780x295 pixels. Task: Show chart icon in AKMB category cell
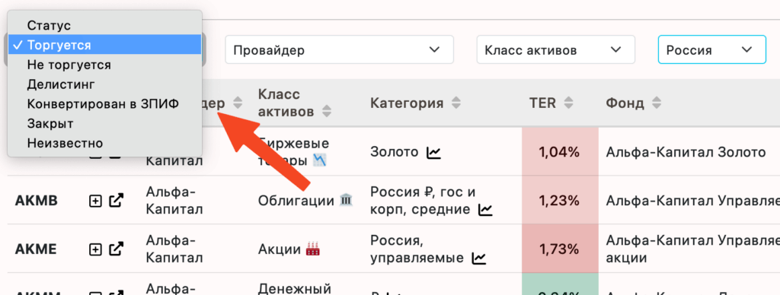[x=485, y=210]
